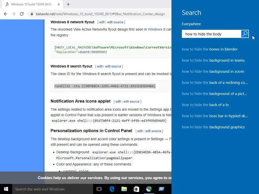The height and width of the screenshot is (194, 259).
Task: Click the highlighted rundll32 -sta command text
Action: point(105,86)
